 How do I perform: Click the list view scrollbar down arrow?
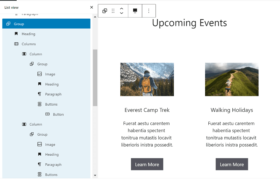pyautogui.click(x=95, y=175)
